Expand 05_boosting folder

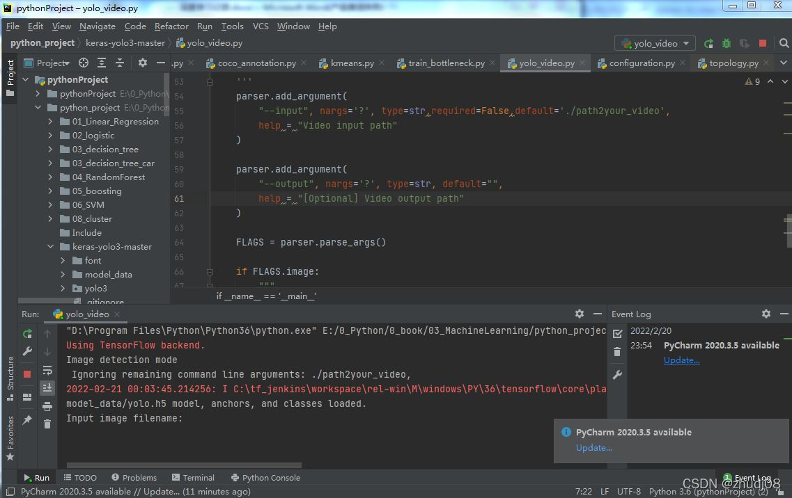pyautogui.click(x=50, y=191)
